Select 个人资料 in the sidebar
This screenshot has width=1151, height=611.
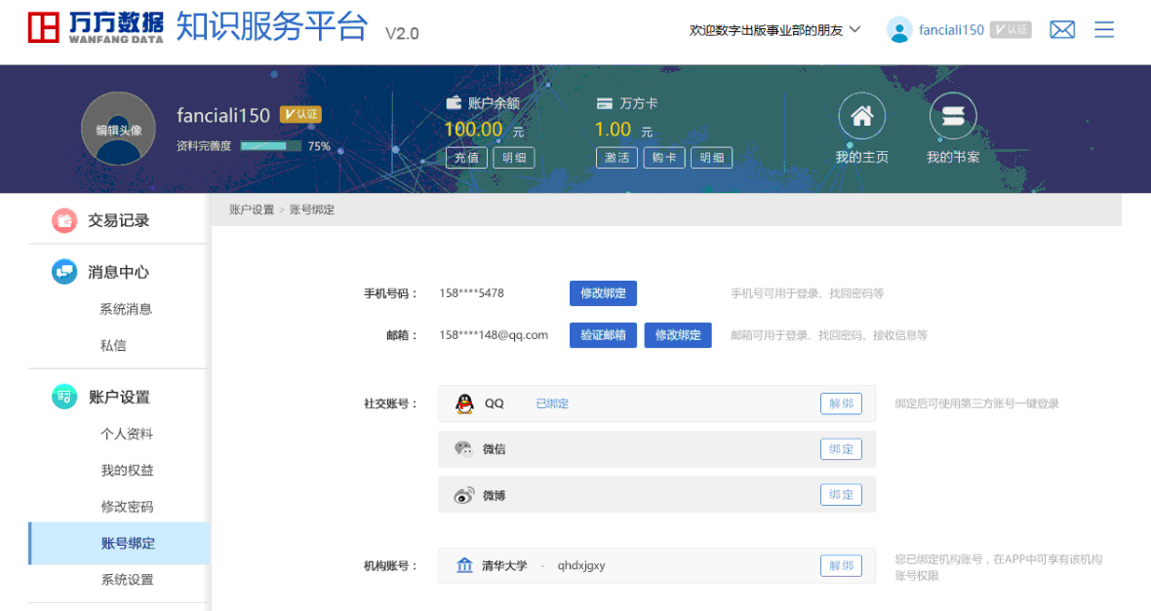(x=127, y=434)
